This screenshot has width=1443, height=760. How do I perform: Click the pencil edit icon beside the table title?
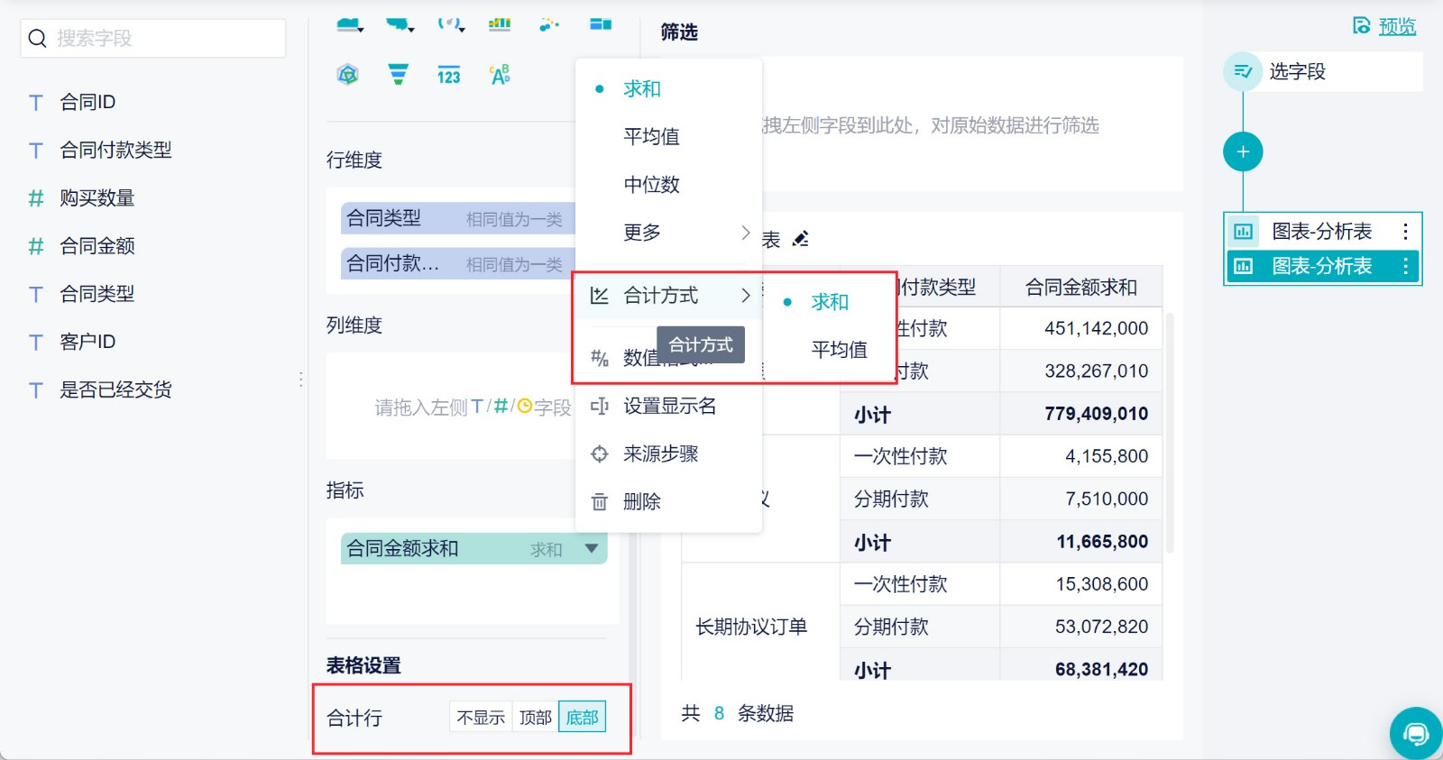tap(800, 239)
